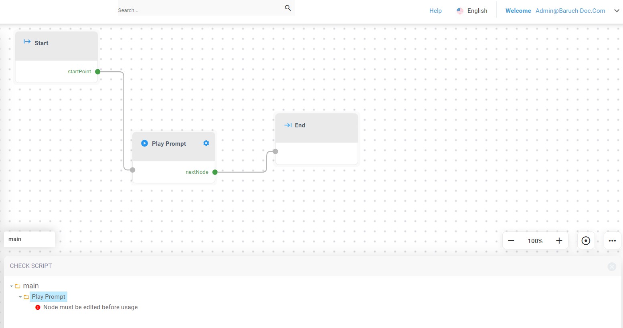
Task: Click the recenter canvas target icon
Action: point(585,241)
